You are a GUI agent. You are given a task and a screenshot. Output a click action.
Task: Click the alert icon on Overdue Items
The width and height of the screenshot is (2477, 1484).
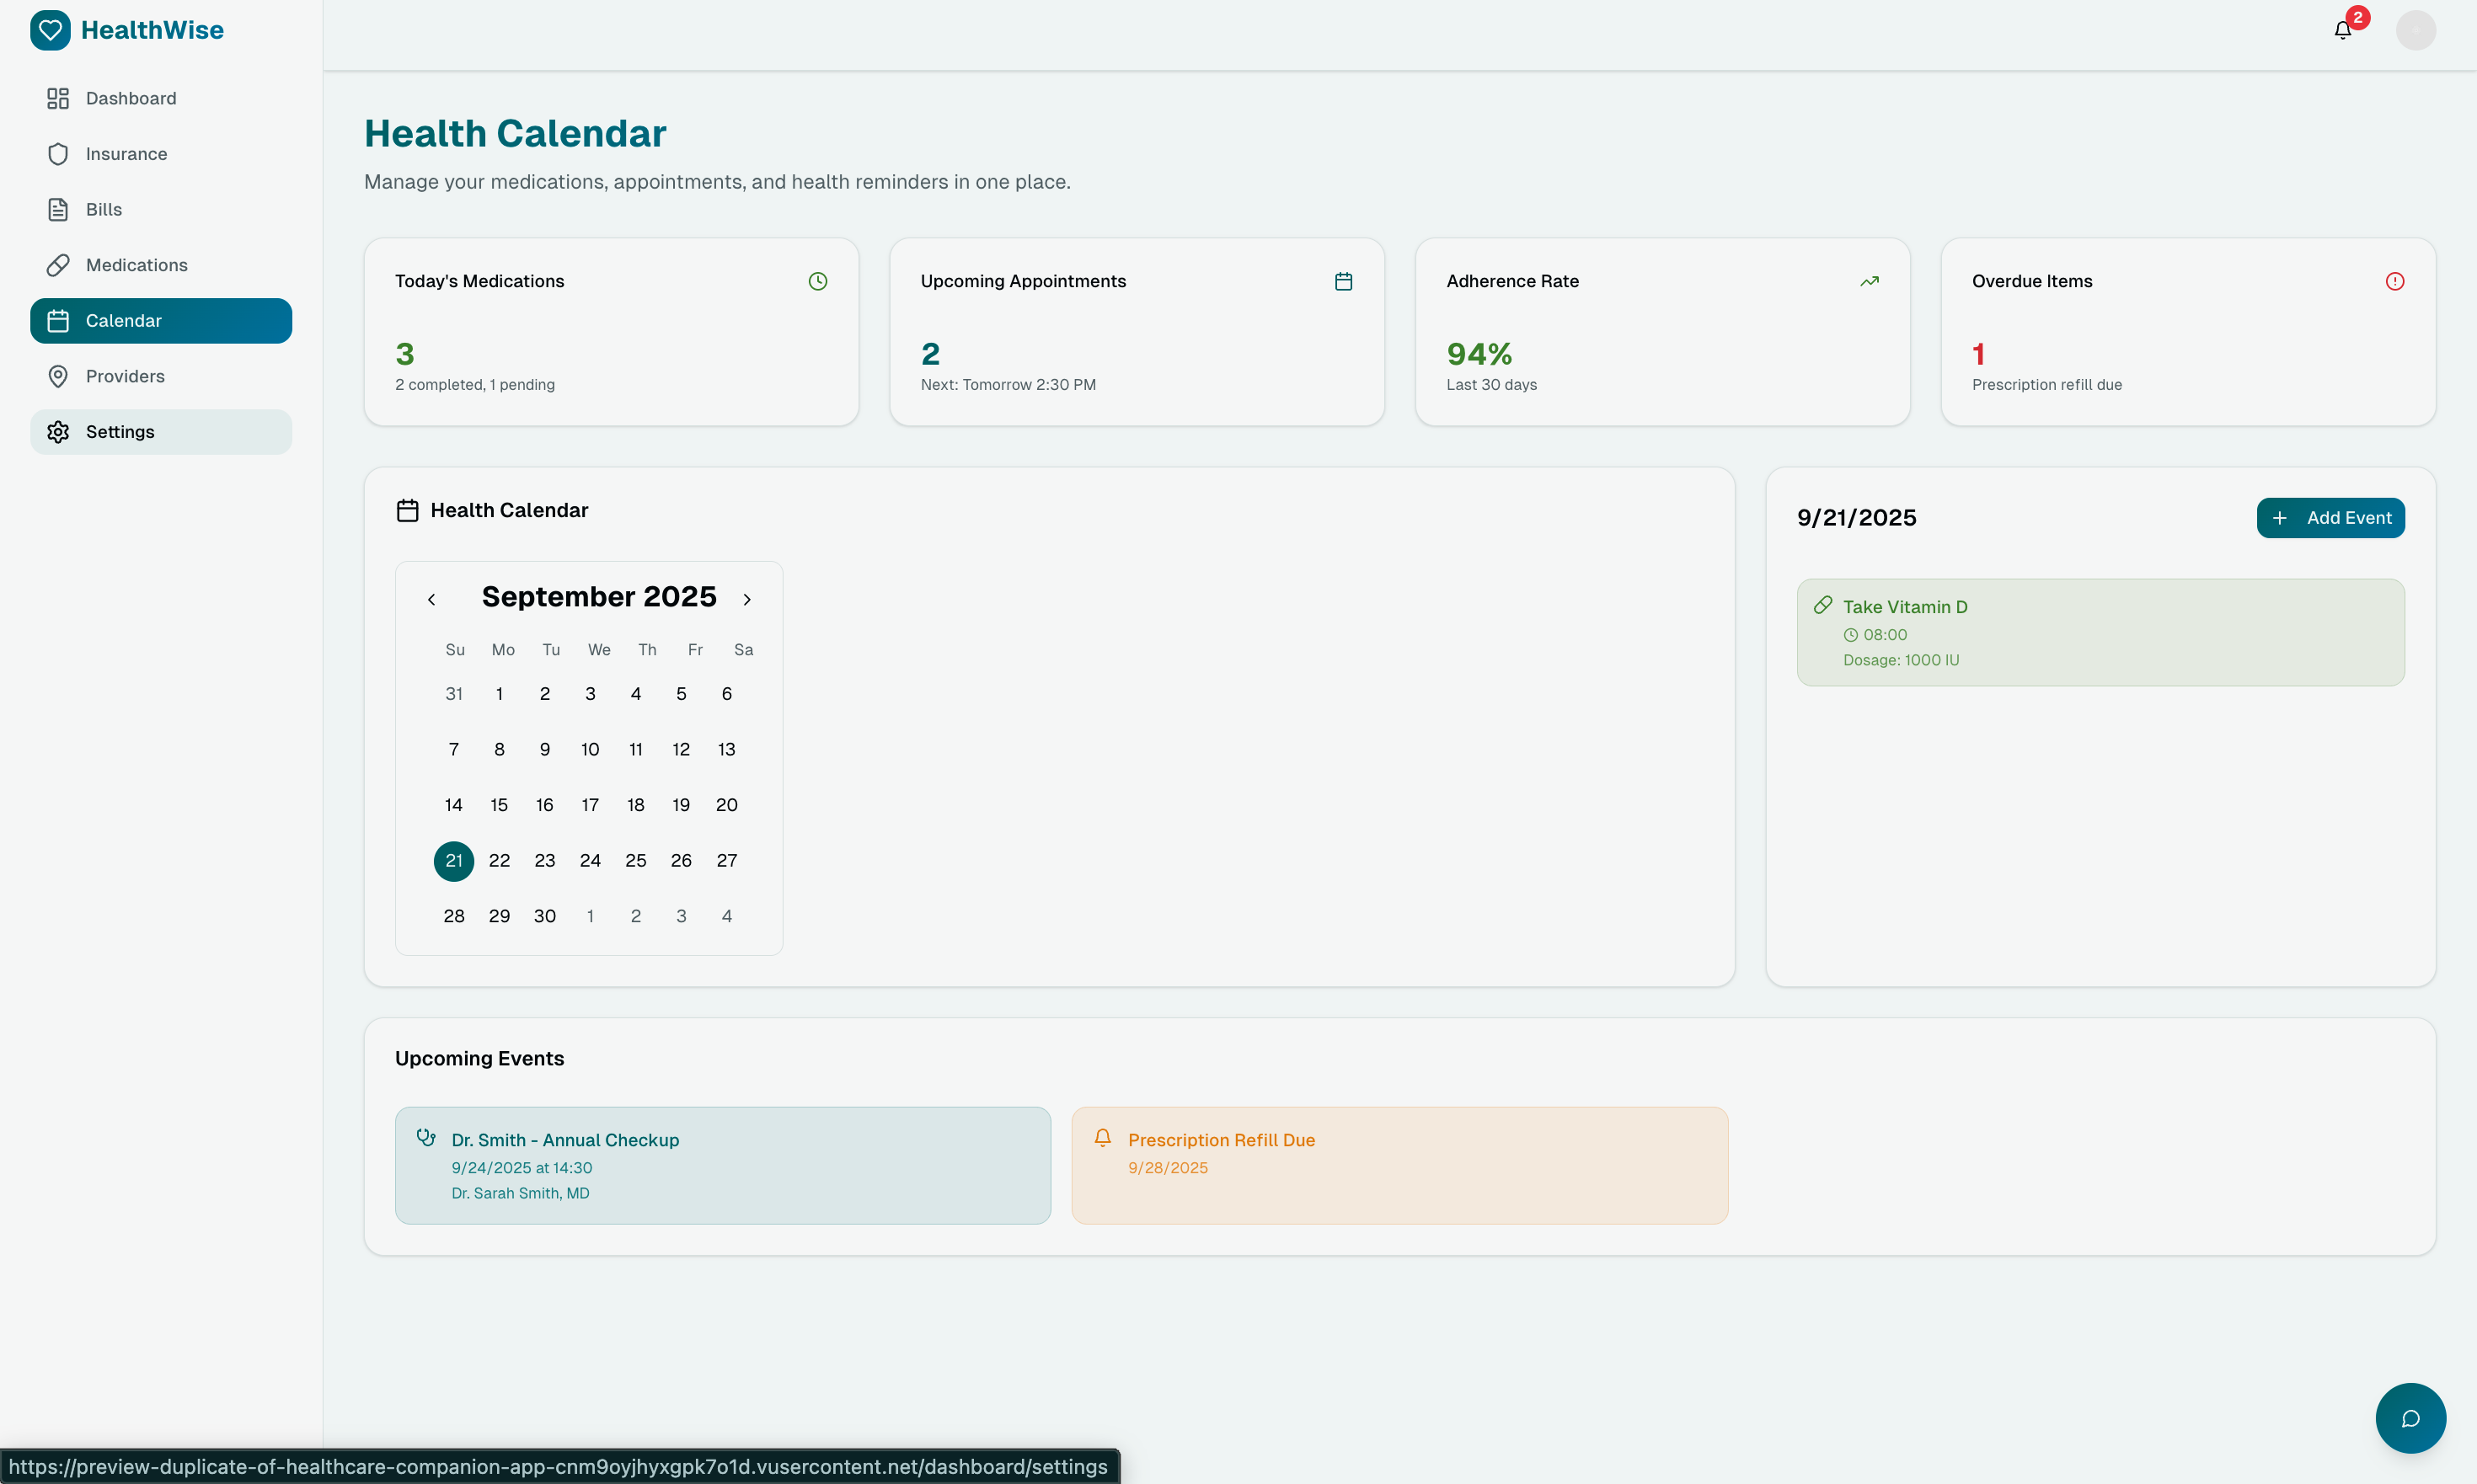point(2394,281)
